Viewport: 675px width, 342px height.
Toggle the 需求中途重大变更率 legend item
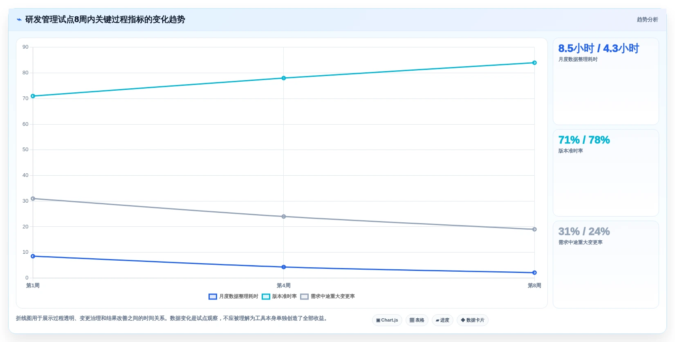(x=327, y=297)
